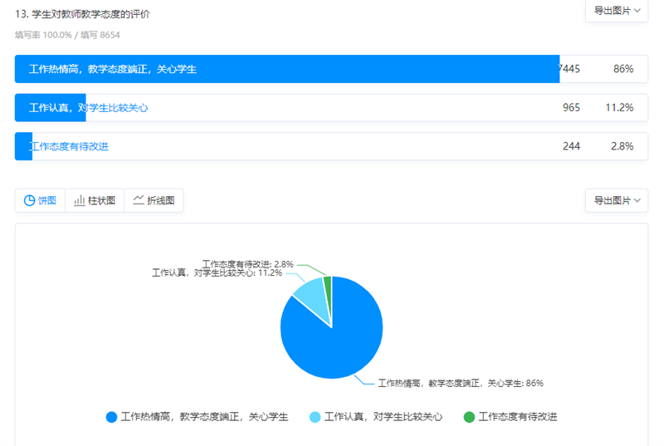664x446 pixels.
Task: Click pie label 工作态度有待改进: 2.8%
Action: coord(247,263)
